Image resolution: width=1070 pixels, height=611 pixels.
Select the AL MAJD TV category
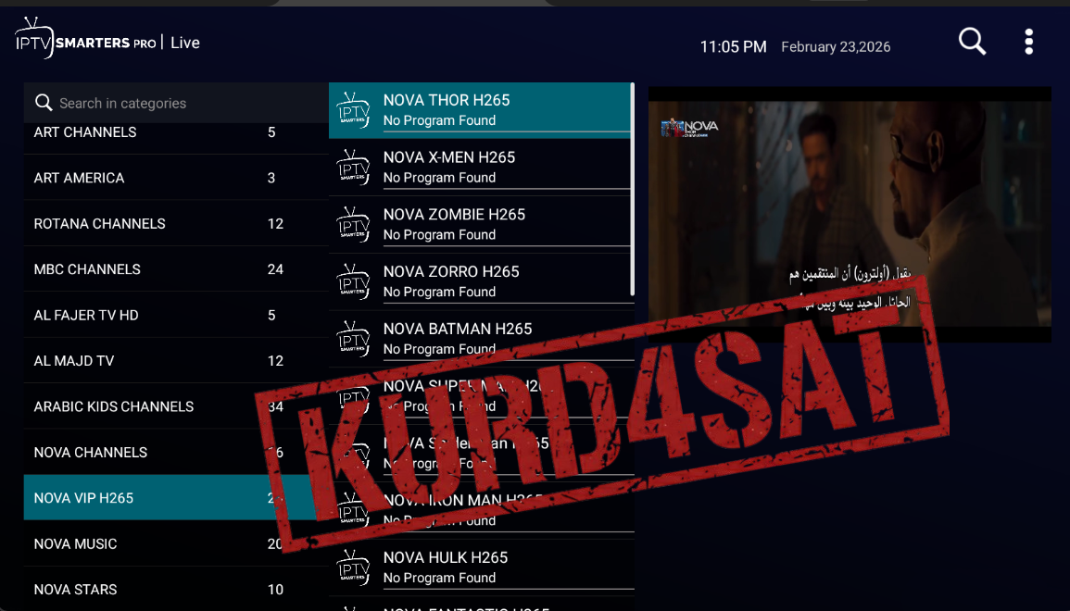click(x=176, y=361)
